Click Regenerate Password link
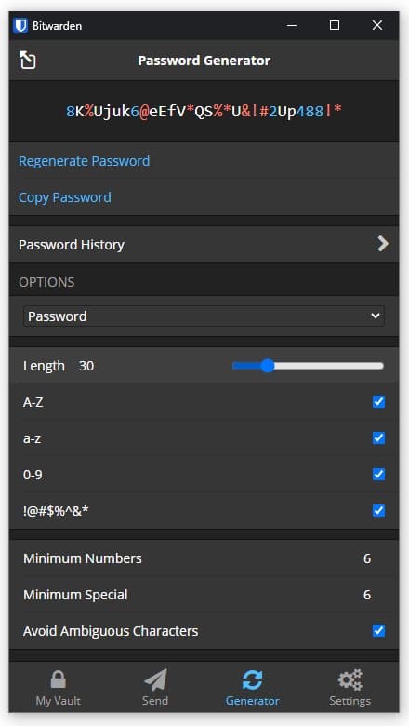 pyautogui.click(x=84, y=161)
